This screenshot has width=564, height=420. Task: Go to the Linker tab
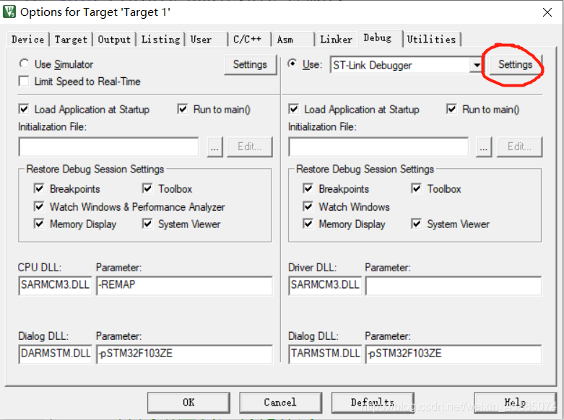click(336, 39)
